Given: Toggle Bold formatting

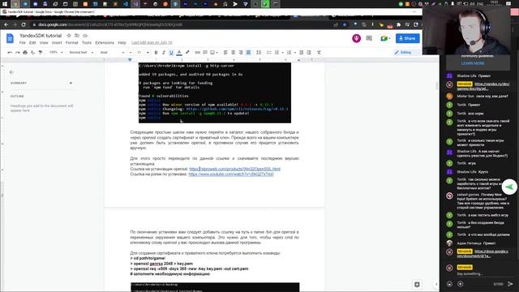Looking at the screenshot, I should click(156, 52).
